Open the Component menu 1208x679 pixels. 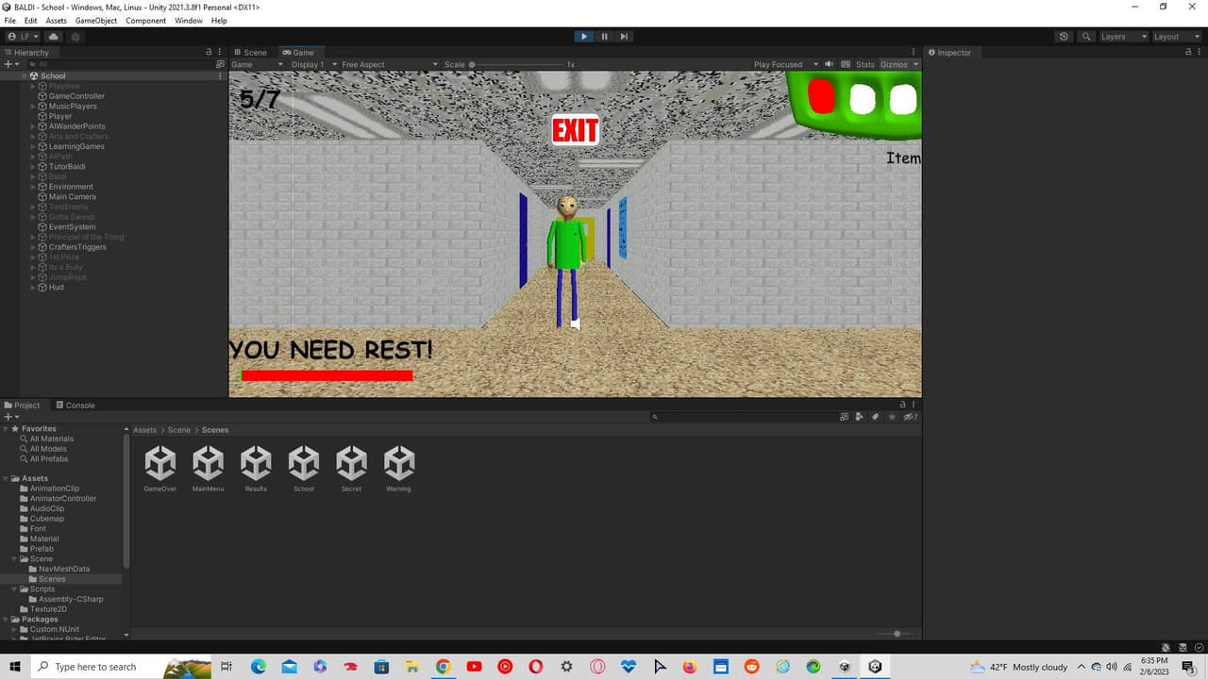[x=145, y=21]
